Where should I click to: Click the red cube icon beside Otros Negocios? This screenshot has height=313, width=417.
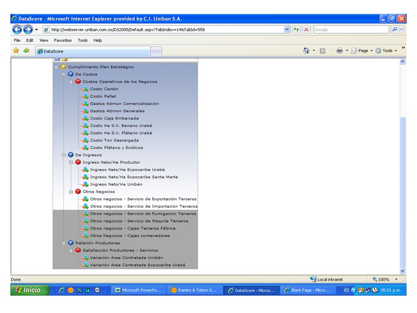coord(78,191)
